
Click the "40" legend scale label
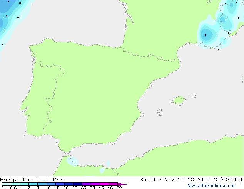(x=101, y=187)
